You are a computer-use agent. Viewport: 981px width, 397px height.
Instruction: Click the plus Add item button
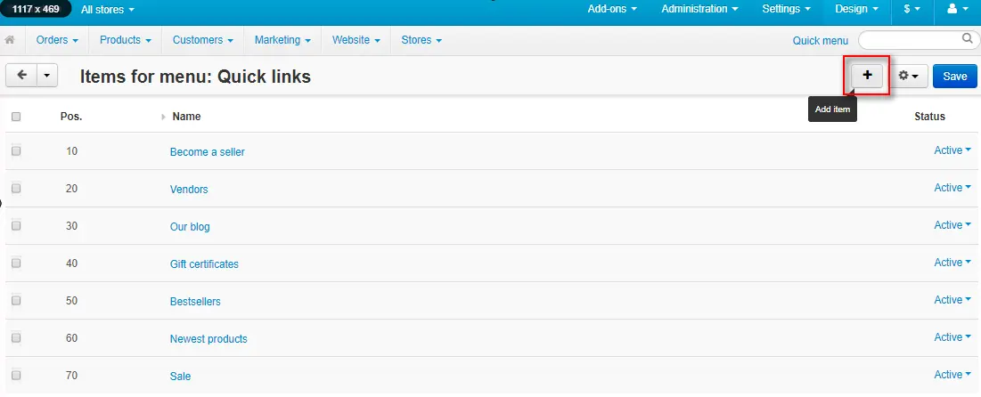coord(867,77)
